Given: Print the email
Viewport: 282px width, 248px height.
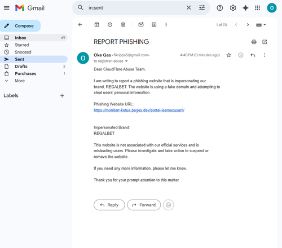Looking at the screenshot, I should (x=254, y=42).
